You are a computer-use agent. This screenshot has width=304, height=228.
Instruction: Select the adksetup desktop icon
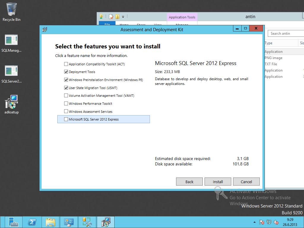tap(12, 105)
